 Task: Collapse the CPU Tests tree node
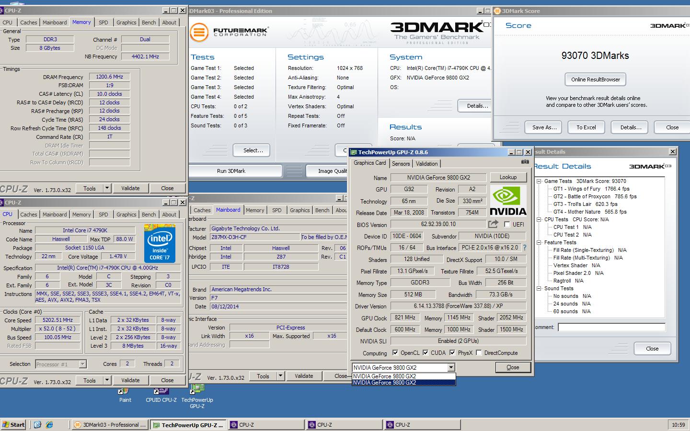pyautogui.click(x=539, y=219)
